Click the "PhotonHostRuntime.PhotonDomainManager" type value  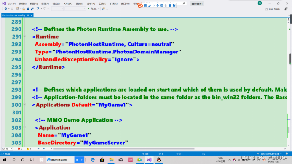click(x=117, y=52)
